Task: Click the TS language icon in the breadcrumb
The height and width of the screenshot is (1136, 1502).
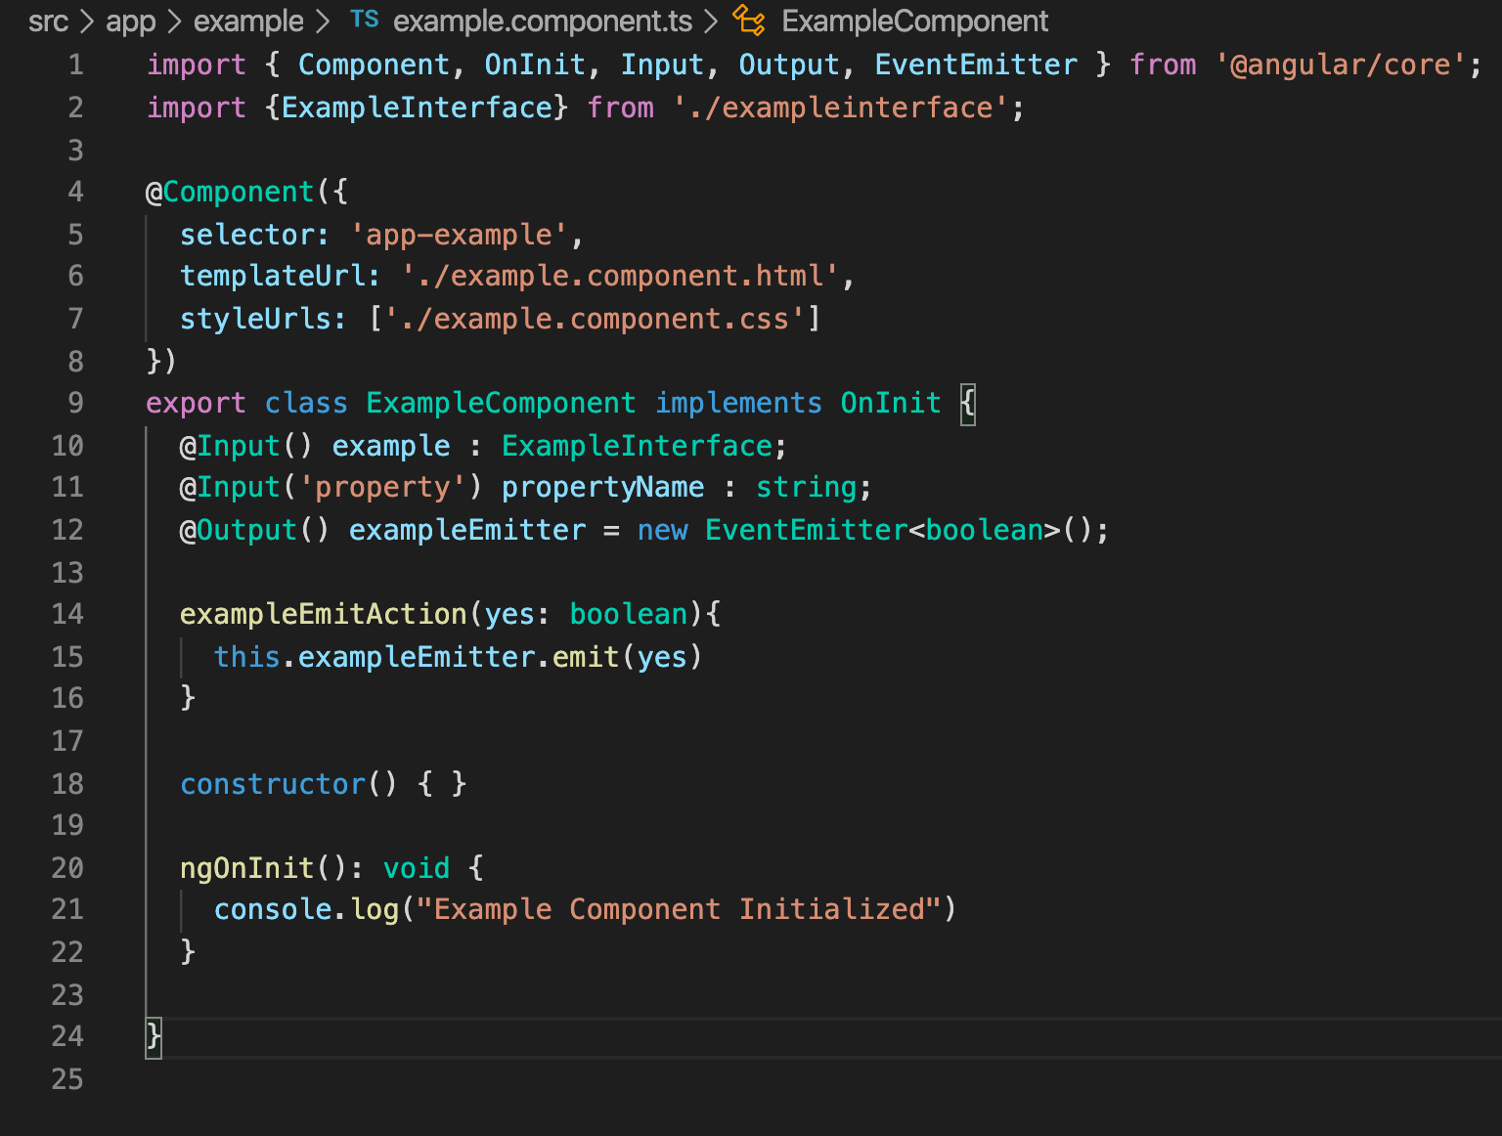Action: [364, 20]
